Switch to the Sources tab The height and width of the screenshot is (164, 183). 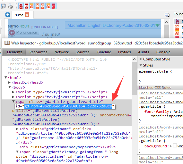83,52
